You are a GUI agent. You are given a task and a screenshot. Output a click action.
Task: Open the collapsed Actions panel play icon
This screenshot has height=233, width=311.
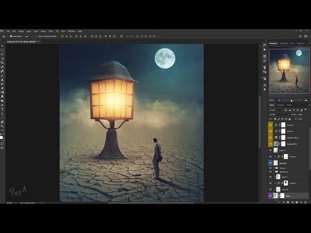[265, 50]
